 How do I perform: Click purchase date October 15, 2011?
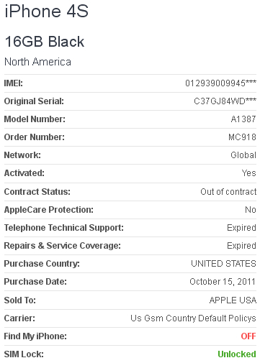[x=223, y=282]
